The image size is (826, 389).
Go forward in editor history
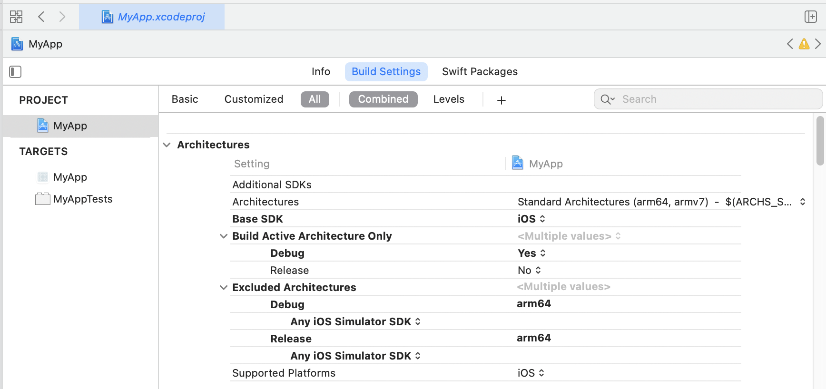pyautogui.click(x=62, y=17)
